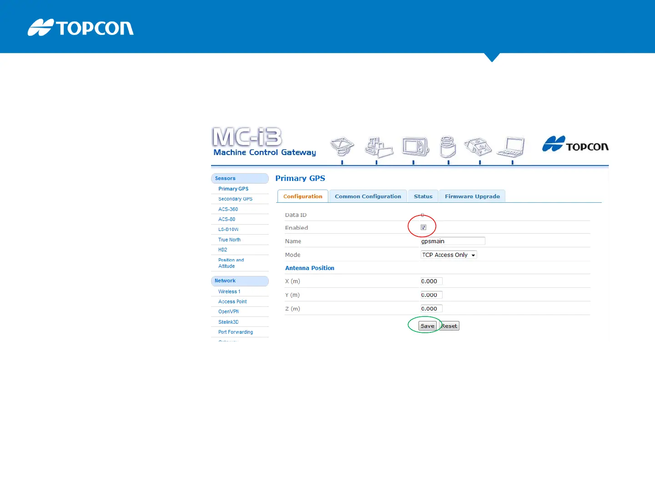Open the Port Forwarding link
The width and height of the screenshot is (655, 491).
click(236, 332)
